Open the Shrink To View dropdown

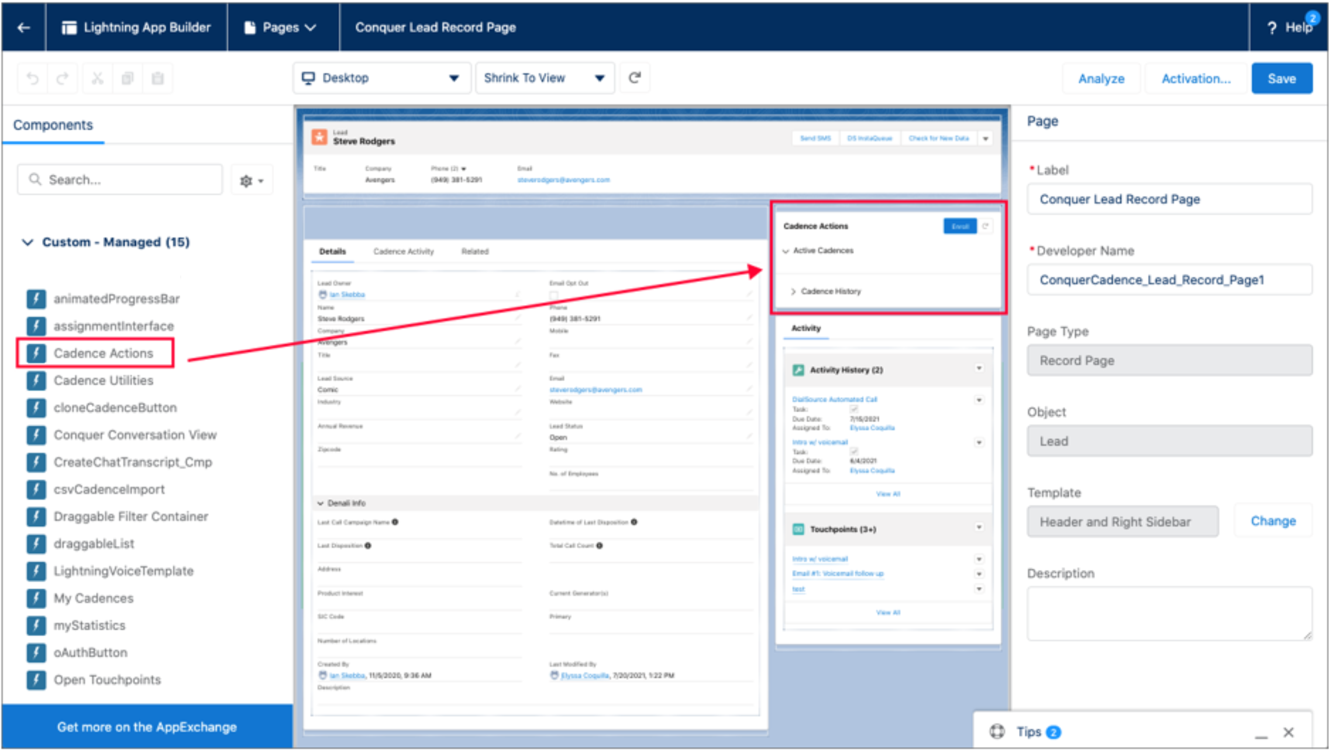click(545, 78)
